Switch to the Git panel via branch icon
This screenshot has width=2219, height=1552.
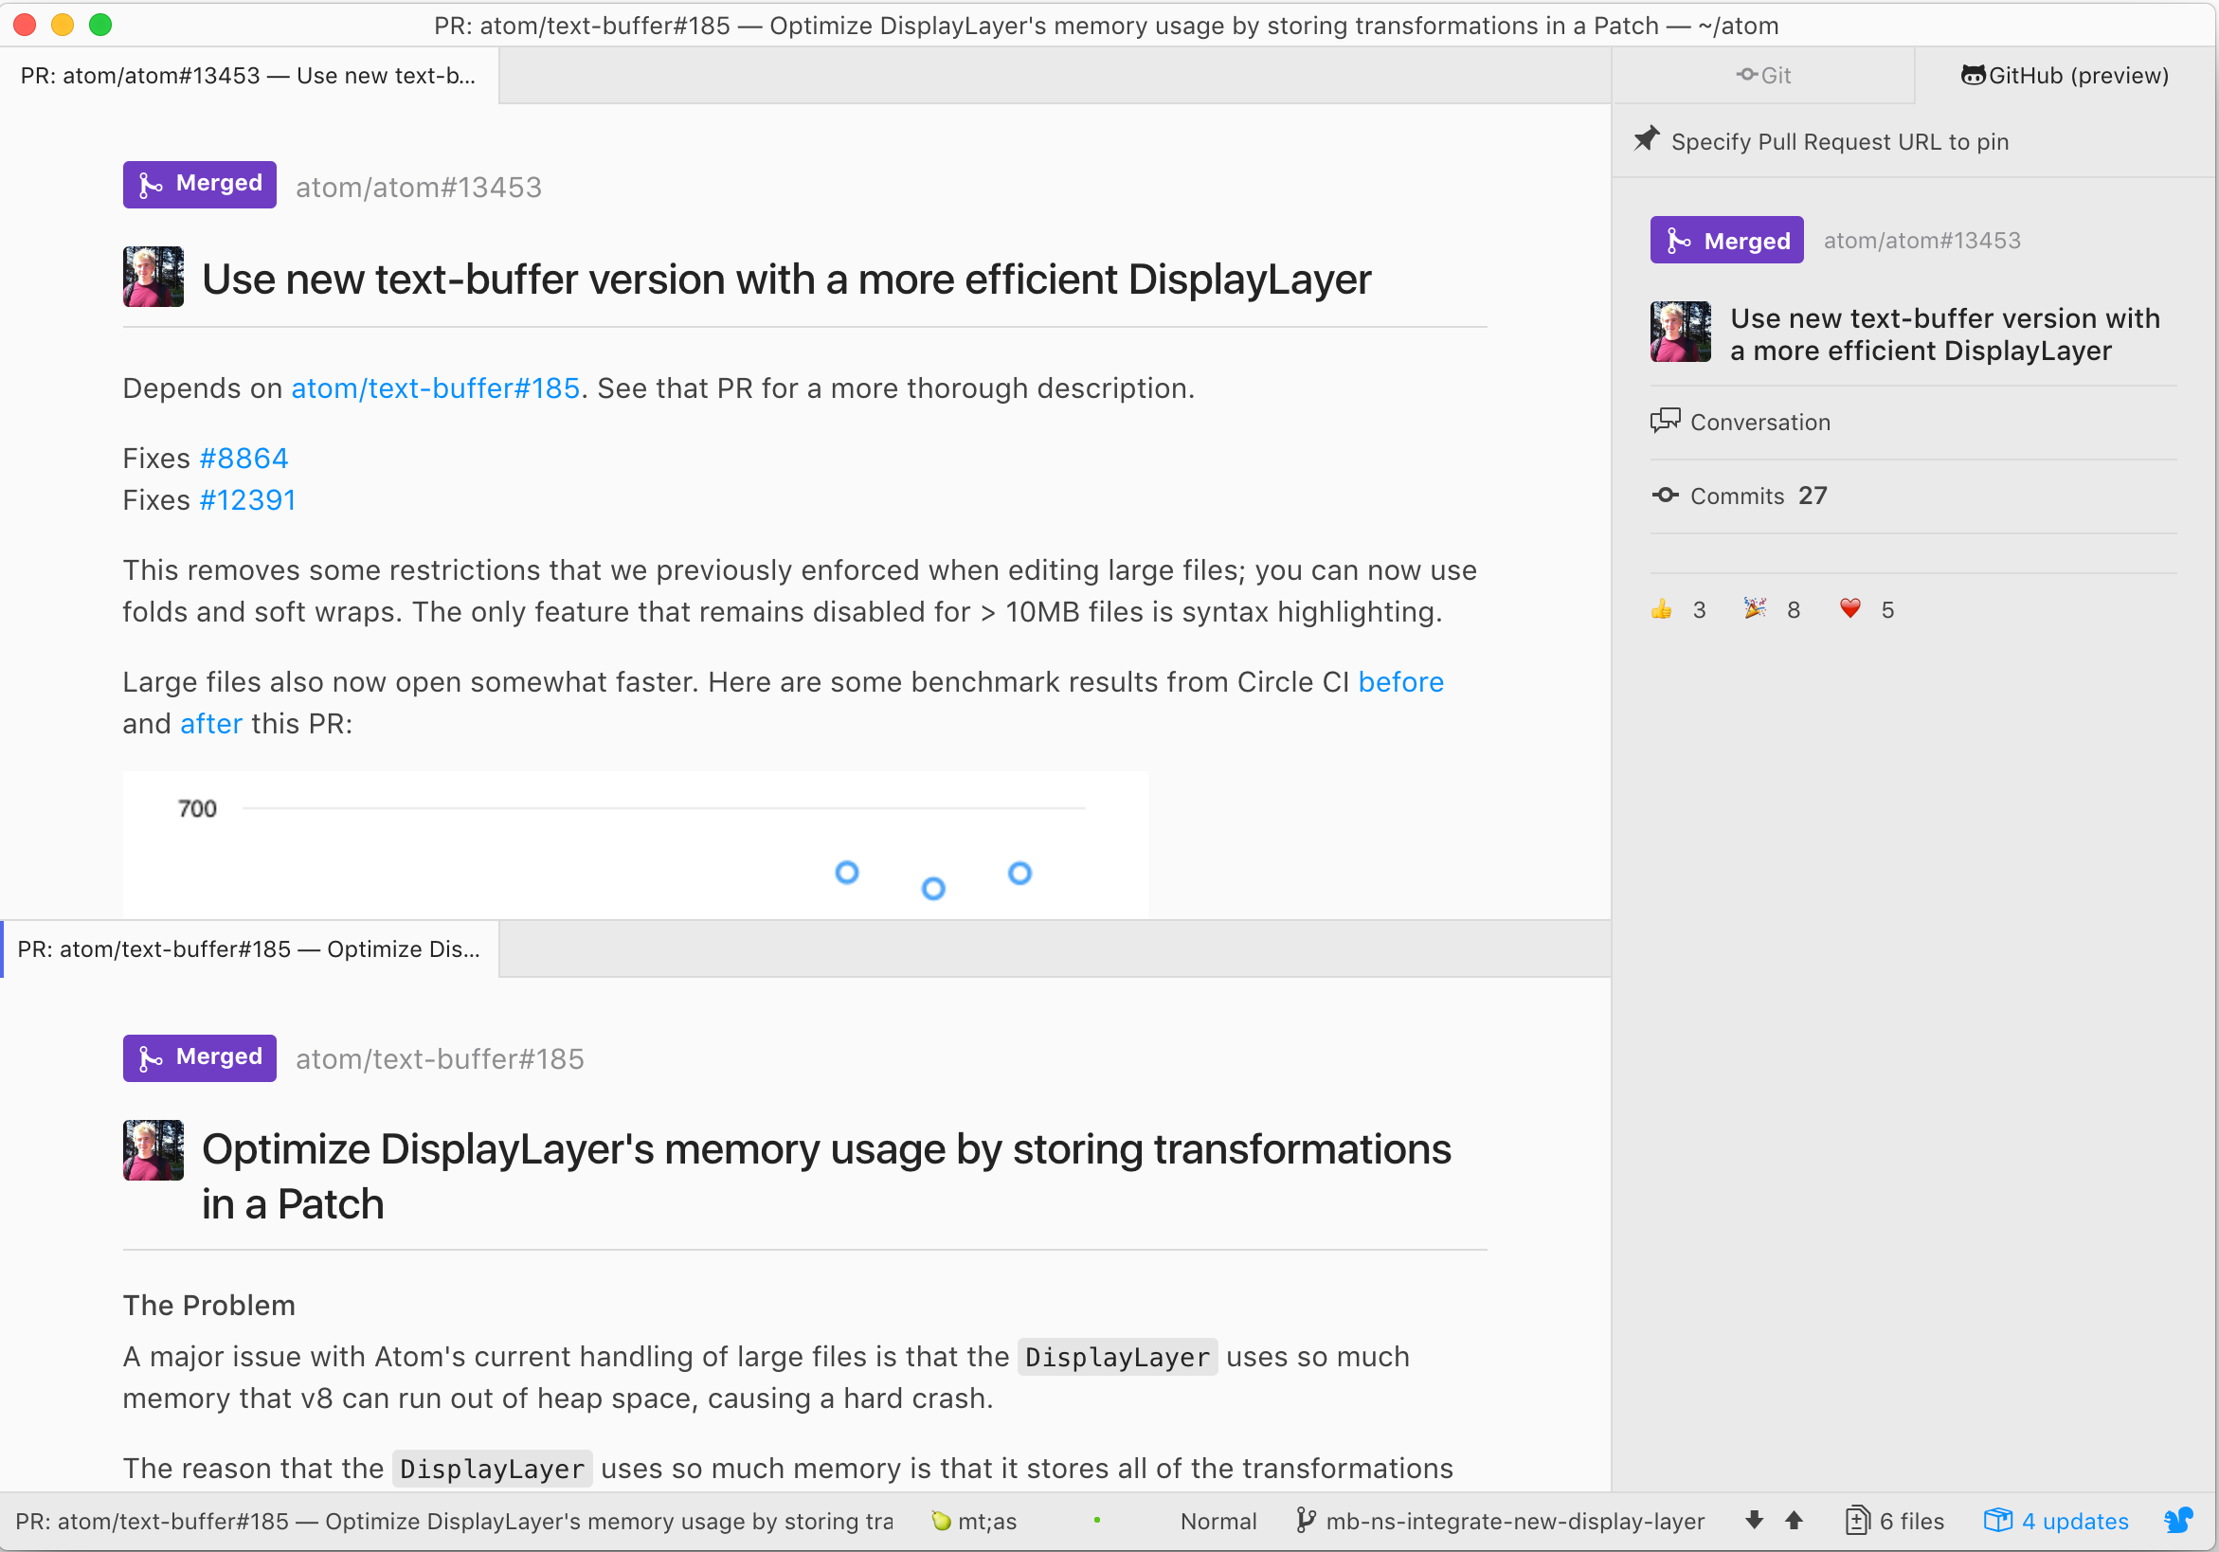pyautogui.click(x=1764, y=75)
